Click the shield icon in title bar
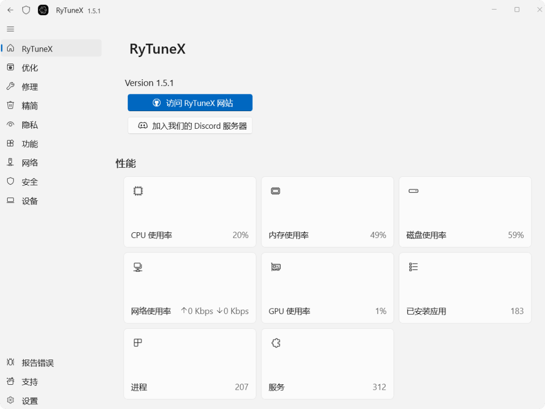The width and height of the screenshot is (545, 409). (26, 10)
